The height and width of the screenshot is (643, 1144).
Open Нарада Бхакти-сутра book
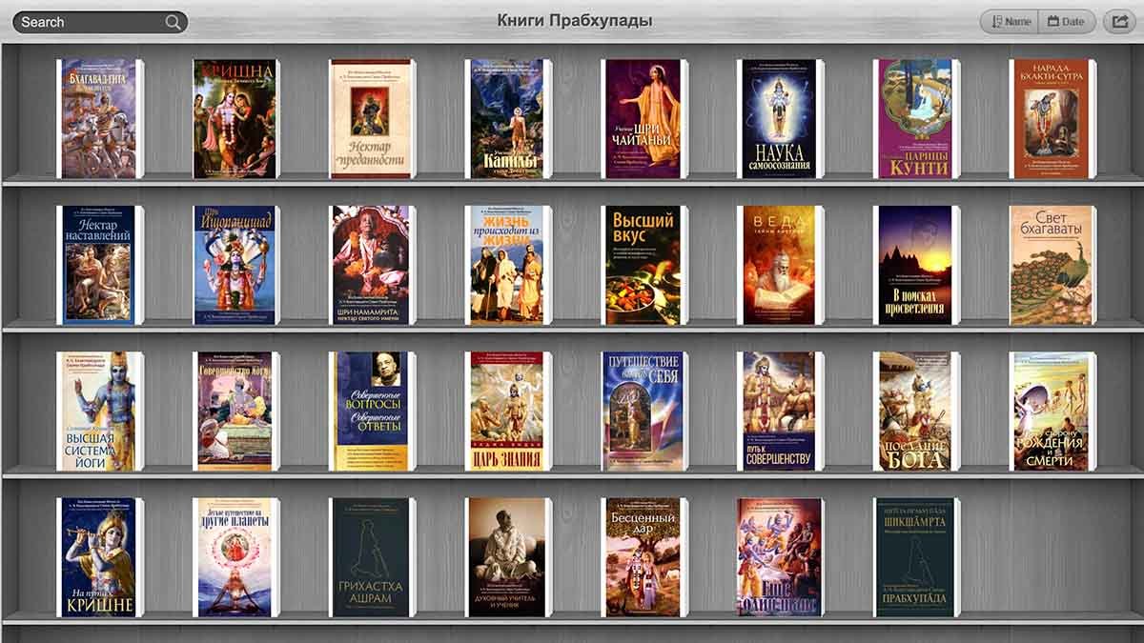tap(1052, 119)
